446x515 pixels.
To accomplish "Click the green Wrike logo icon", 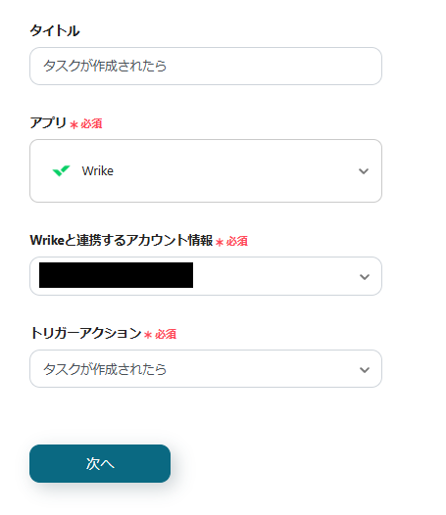I will click(x=61, y=170).
